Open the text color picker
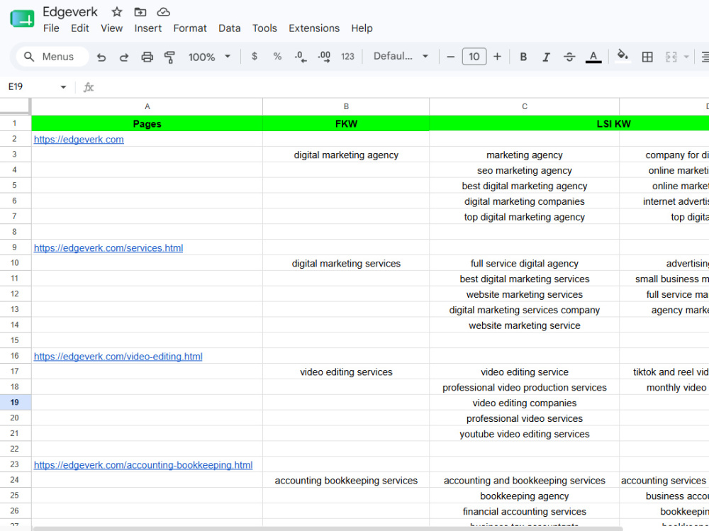The width and height of the screenshot is (709, 531). (x=593, y=57)
